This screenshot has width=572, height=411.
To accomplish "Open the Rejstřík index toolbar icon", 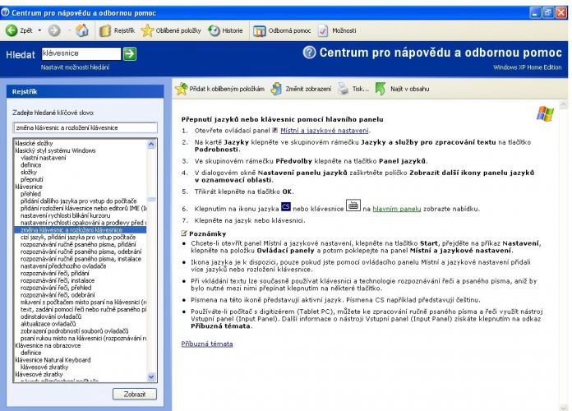I will point(104,30).
